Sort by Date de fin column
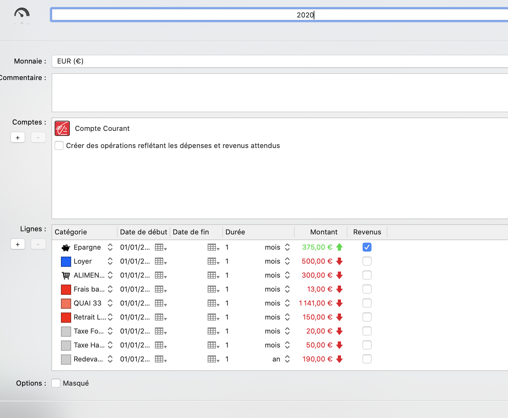Viewport: 508px width, 418px height. (196, 232)
